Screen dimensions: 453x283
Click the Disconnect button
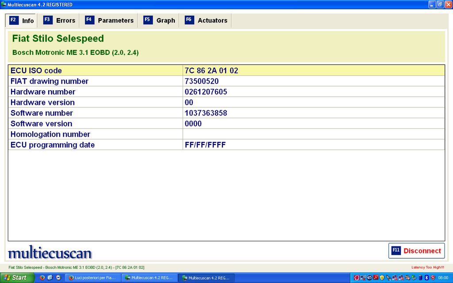[x=416, y=251]
